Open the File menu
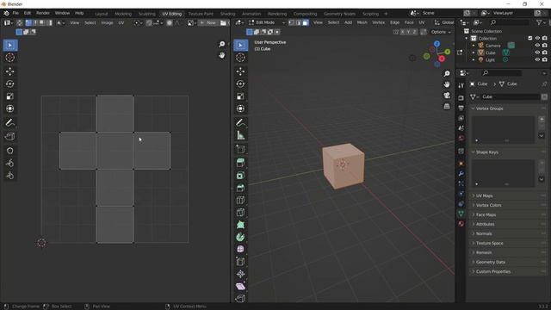This screenshot has height=310, width=551. point(15,13)
